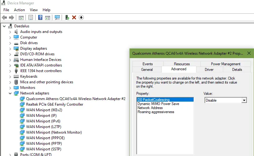Click the Update driver green arrow icon
The width and height of the screenshot is (254, 156).
tap(67, 17)
